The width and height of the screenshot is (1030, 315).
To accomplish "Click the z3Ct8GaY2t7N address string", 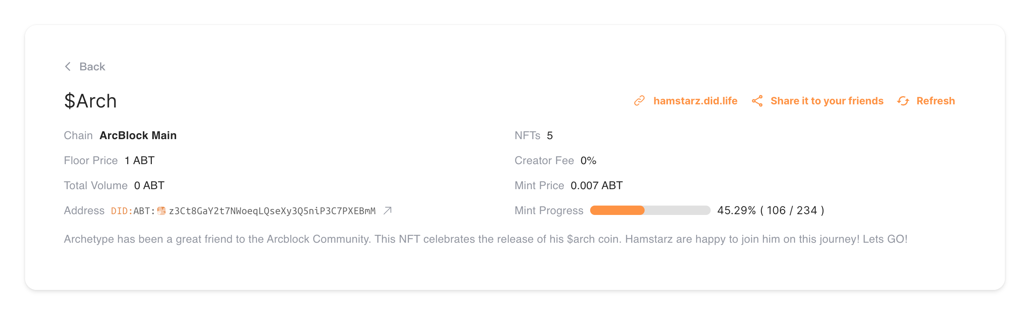I will (x=272, y=211).
